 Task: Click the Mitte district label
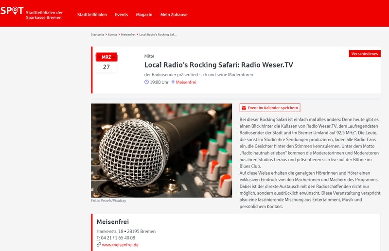(149, 56)
